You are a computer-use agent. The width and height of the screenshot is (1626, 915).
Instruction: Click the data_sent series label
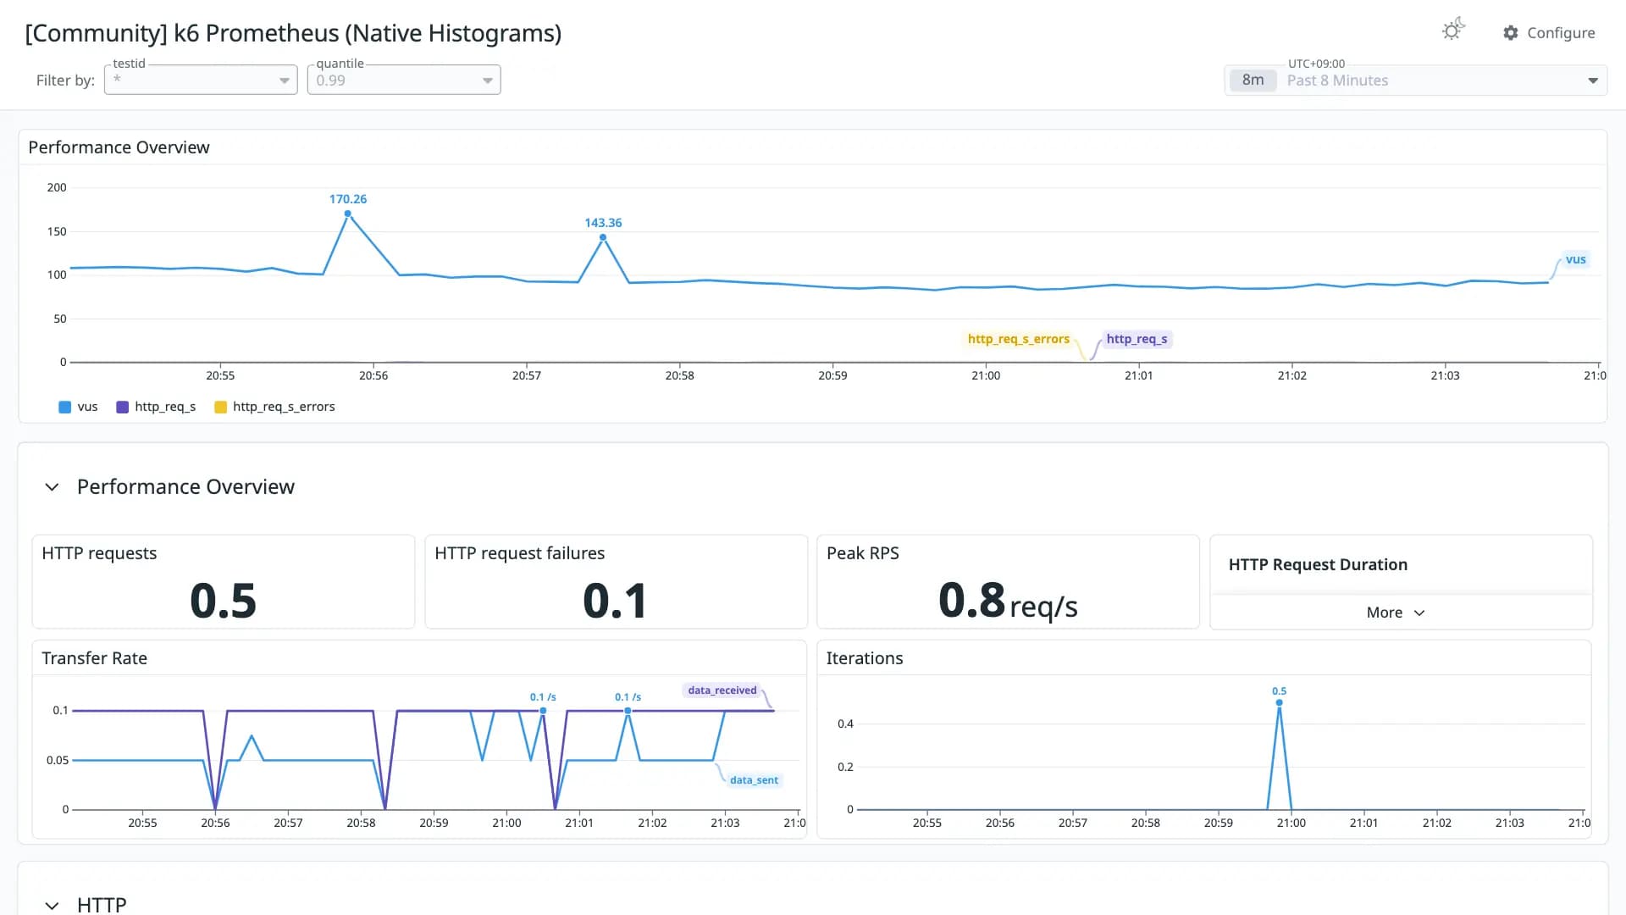(754, 780)
